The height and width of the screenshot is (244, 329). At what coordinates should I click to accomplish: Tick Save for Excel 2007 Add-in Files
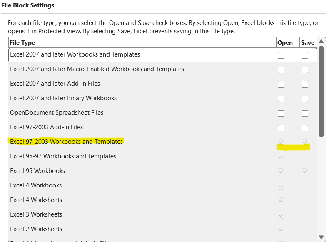tap(305, 84)
